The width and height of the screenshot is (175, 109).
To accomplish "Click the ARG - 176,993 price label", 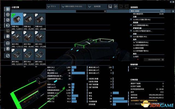I will [40, 47].
